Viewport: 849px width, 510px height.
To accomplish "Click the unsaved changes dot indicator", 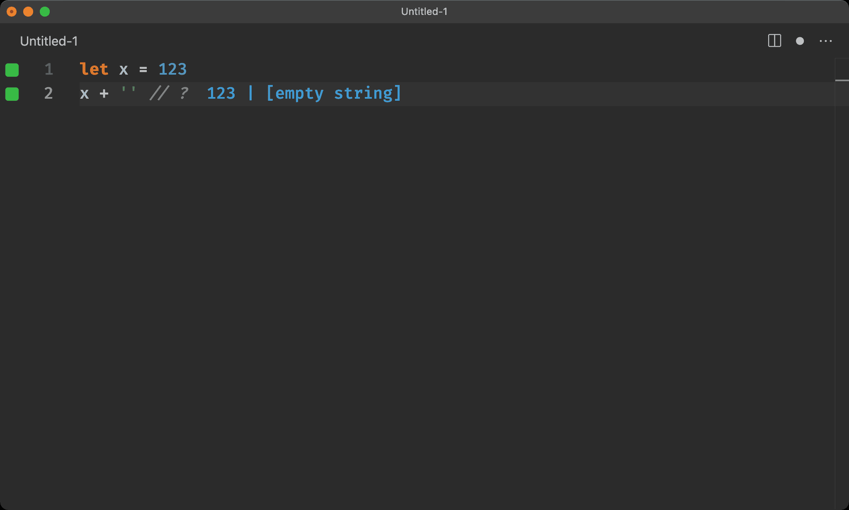I will click(800, 41).
